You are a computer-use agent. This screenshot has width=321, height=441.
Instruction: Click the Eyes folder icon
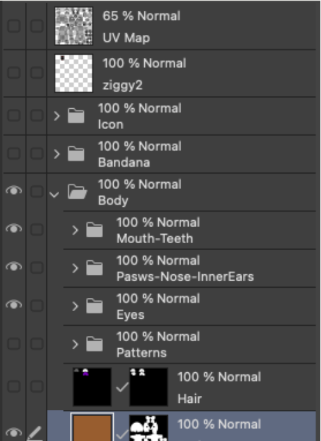coord(94,306)
